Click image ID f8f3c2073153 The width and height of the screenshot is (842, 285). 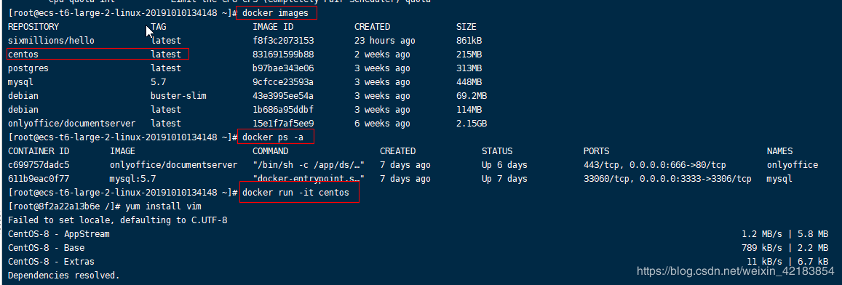pyautogui.click(x=283, y=40)
